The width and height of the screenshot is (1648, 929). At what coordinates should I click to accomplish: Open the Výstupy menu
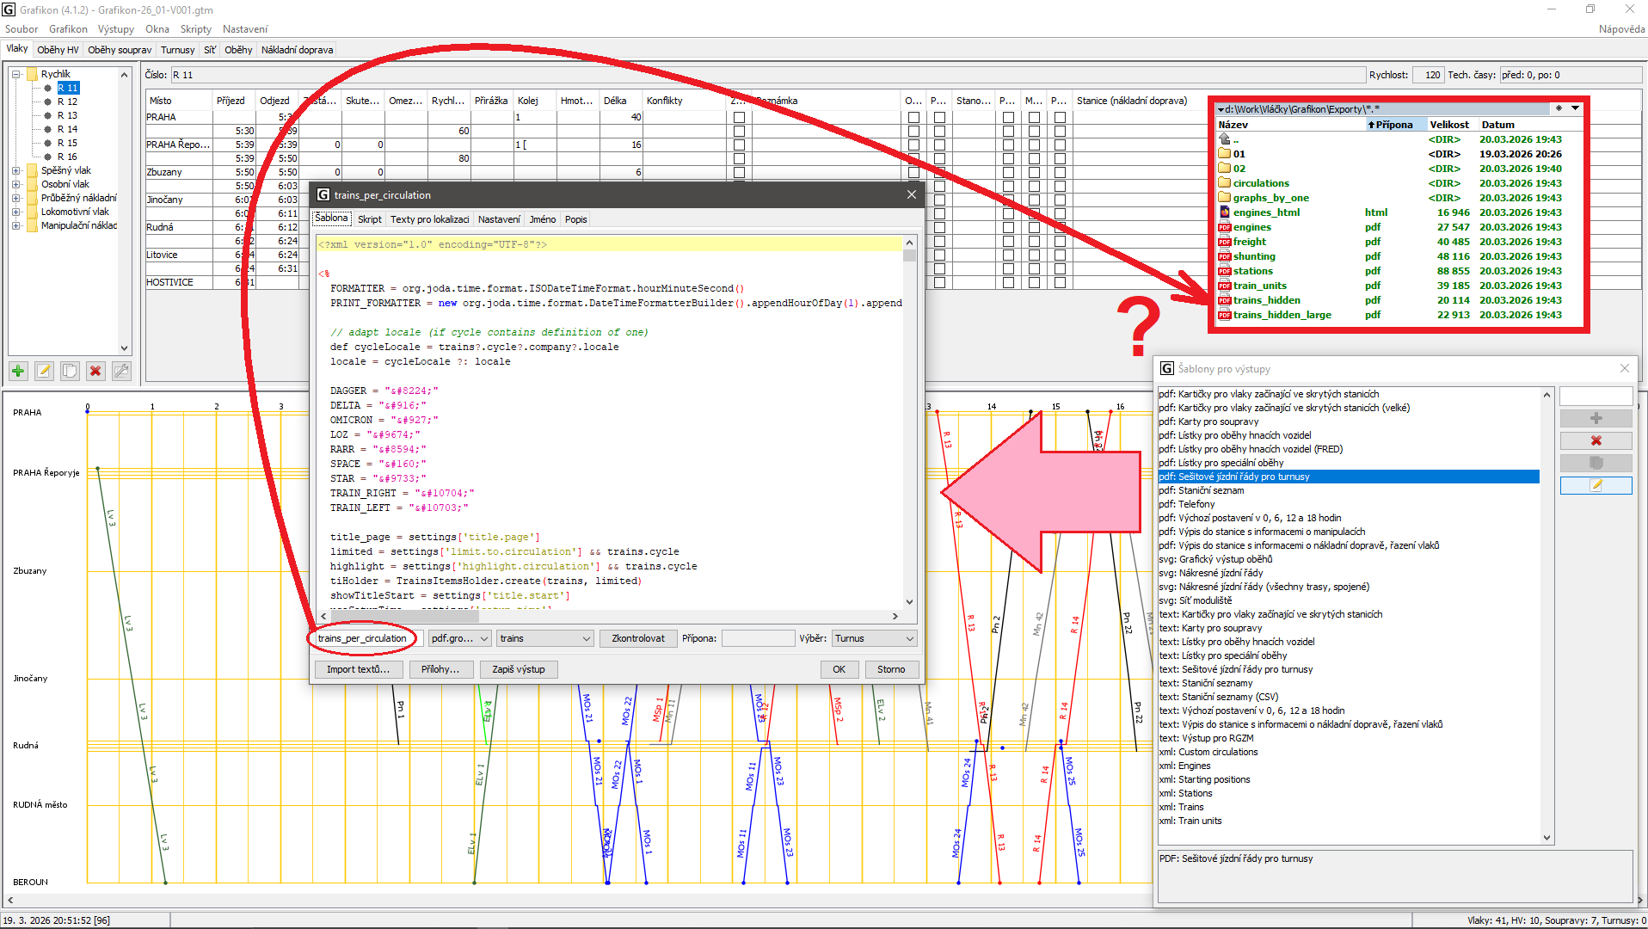coord(115,29)
